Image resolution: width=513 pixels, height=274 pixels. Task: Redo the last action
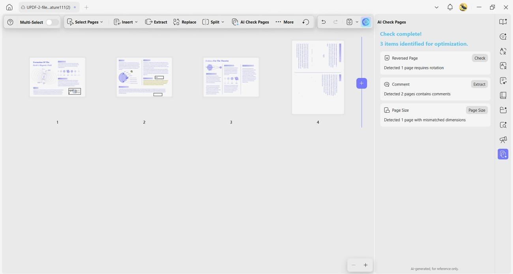pos(335,22)
